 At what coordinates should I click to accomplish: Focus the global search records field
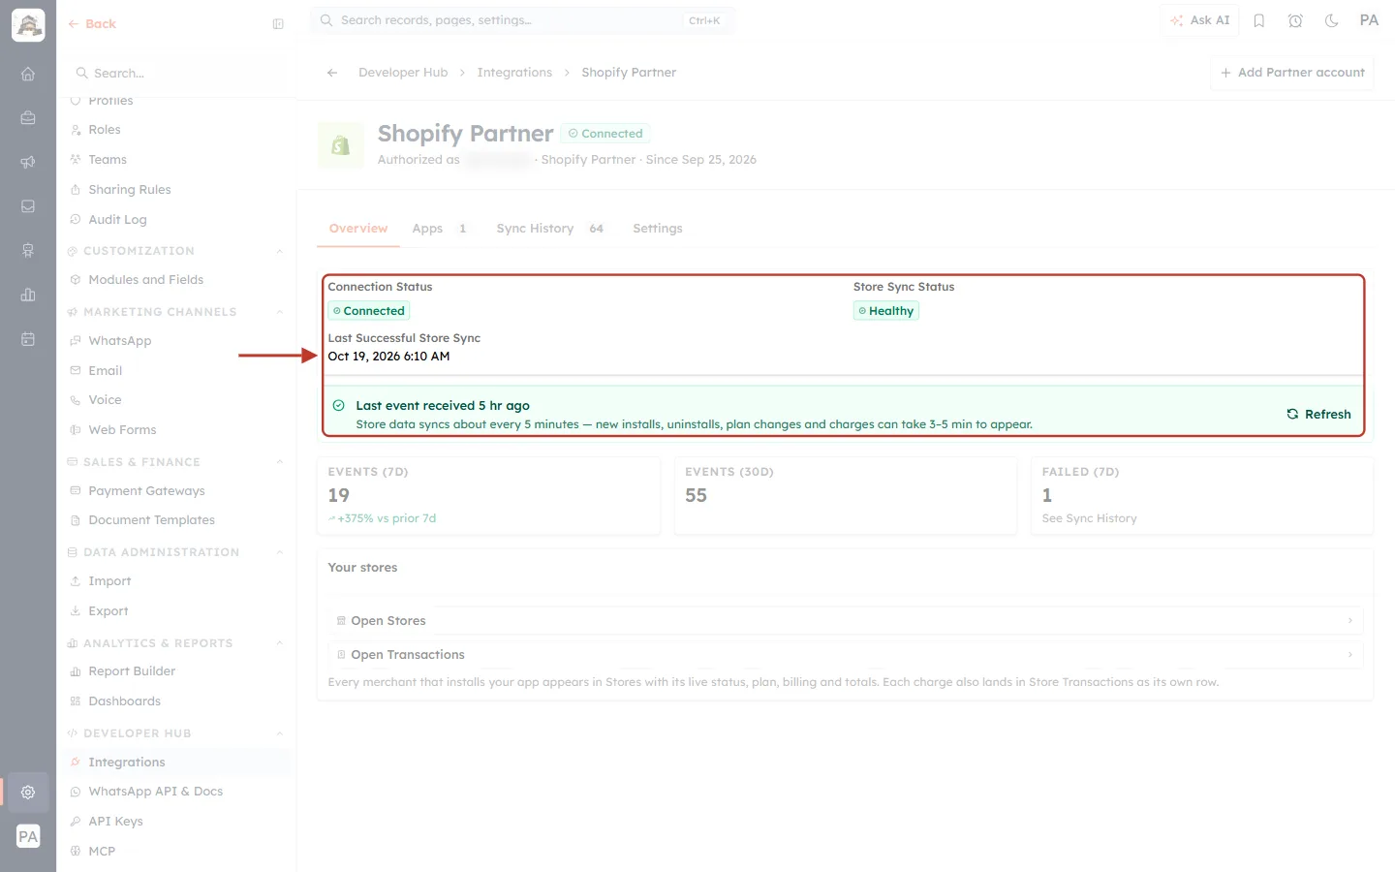(522, 20)
